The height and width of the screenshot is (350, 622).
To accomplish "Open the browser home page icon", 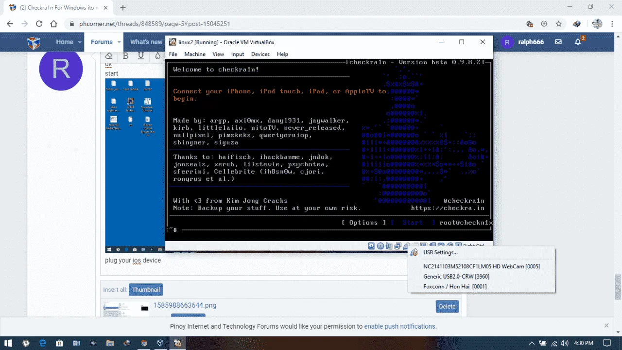I will click(54, 24).
